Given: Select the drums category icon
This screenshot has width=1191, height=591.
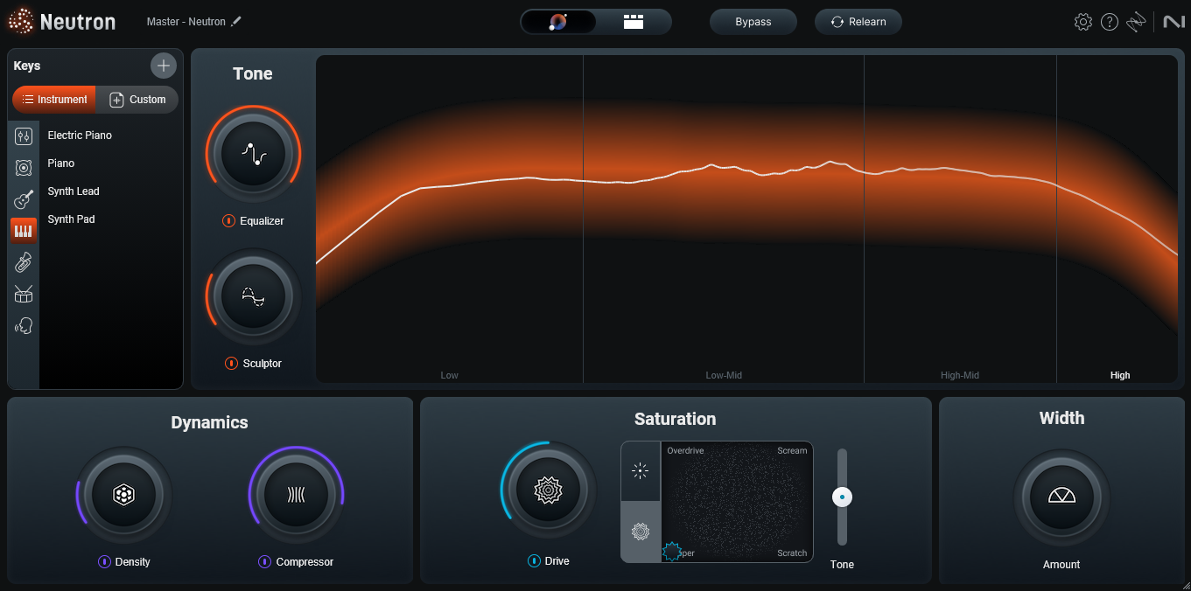Looking at the screenshot, I should [x=24, y=294].
